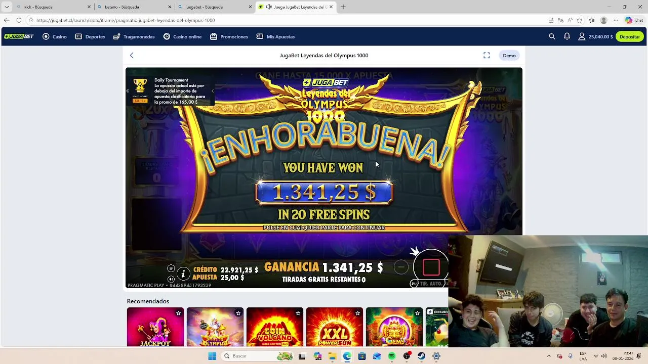Click the JugaBet logo in the navigation bar
648x364 pixels.
point(19,36)
